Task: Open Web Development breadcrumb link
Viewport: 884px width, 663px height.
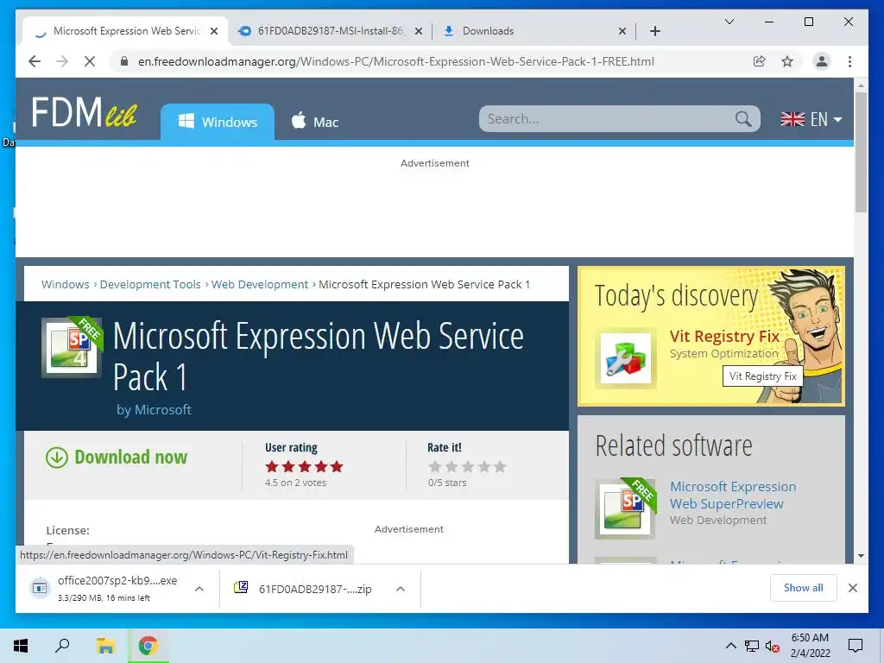Action: pos(260,284)
